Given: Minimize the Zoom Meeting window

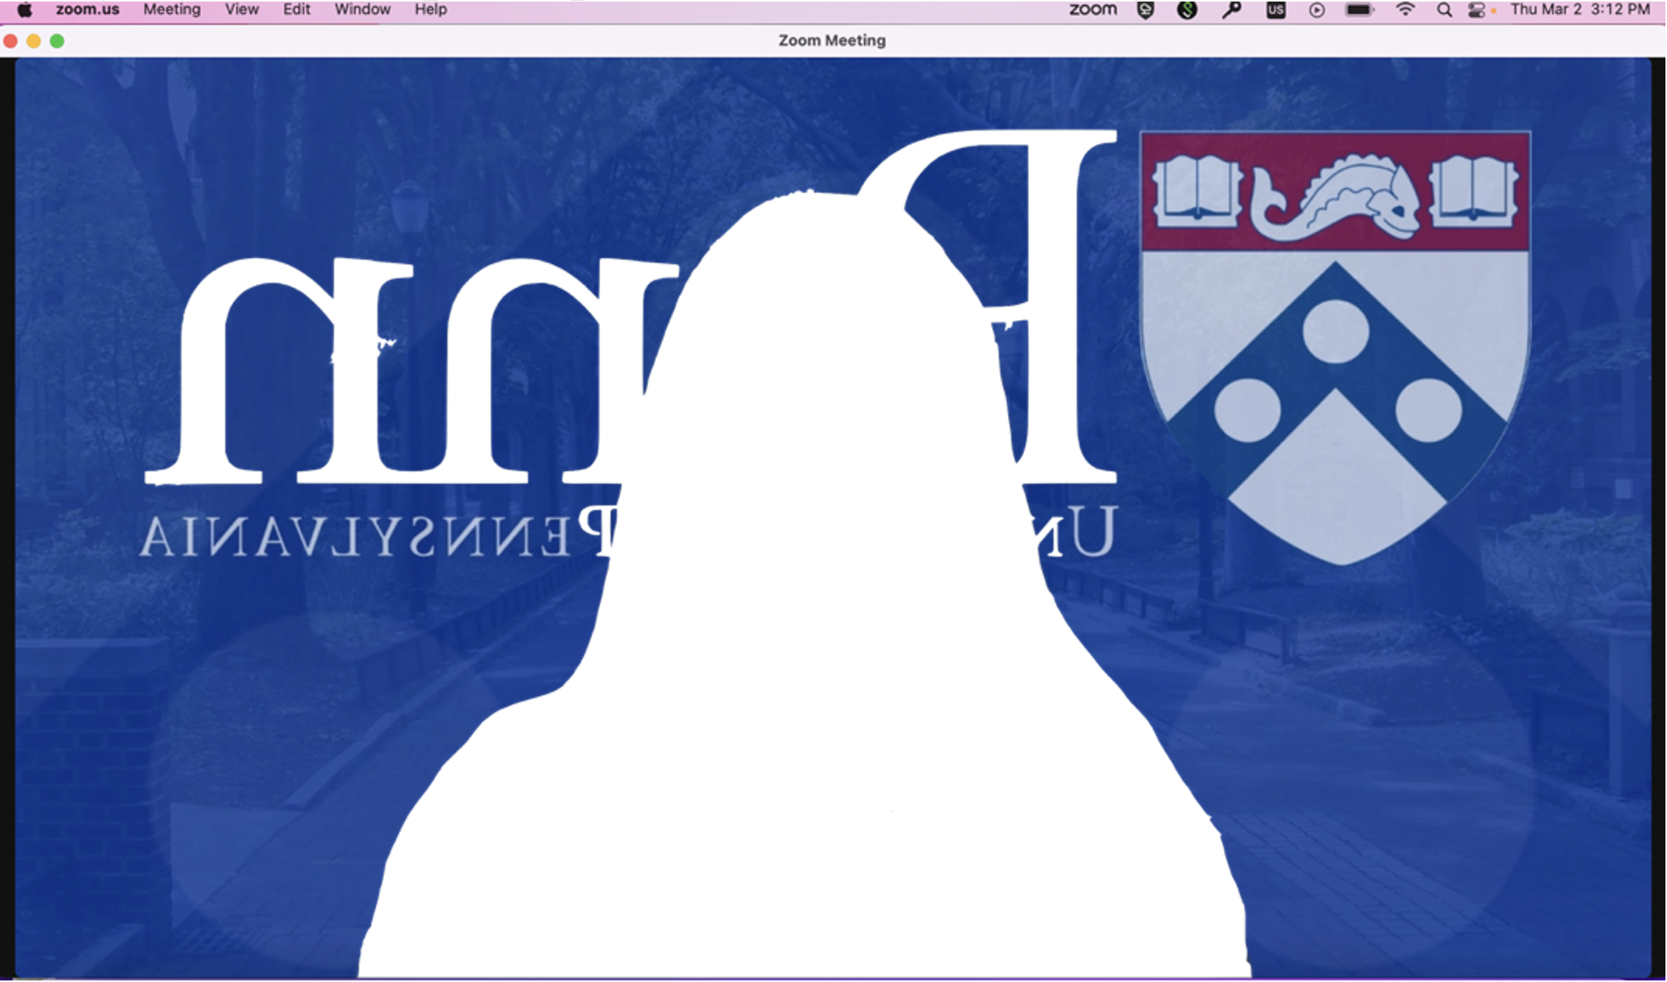Looking at the screenshot, I should (33, 41).
